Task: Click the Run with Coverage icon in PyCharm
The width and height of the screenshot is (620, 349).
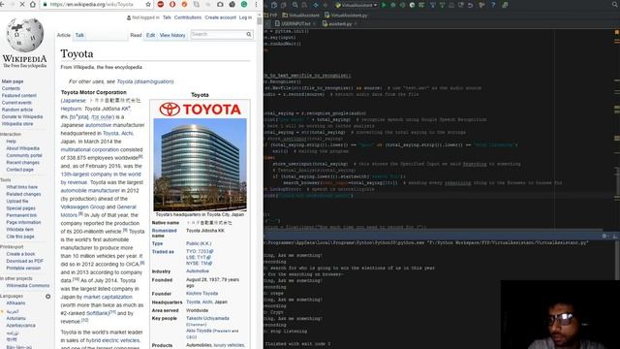Action: [x=403, y=5]
